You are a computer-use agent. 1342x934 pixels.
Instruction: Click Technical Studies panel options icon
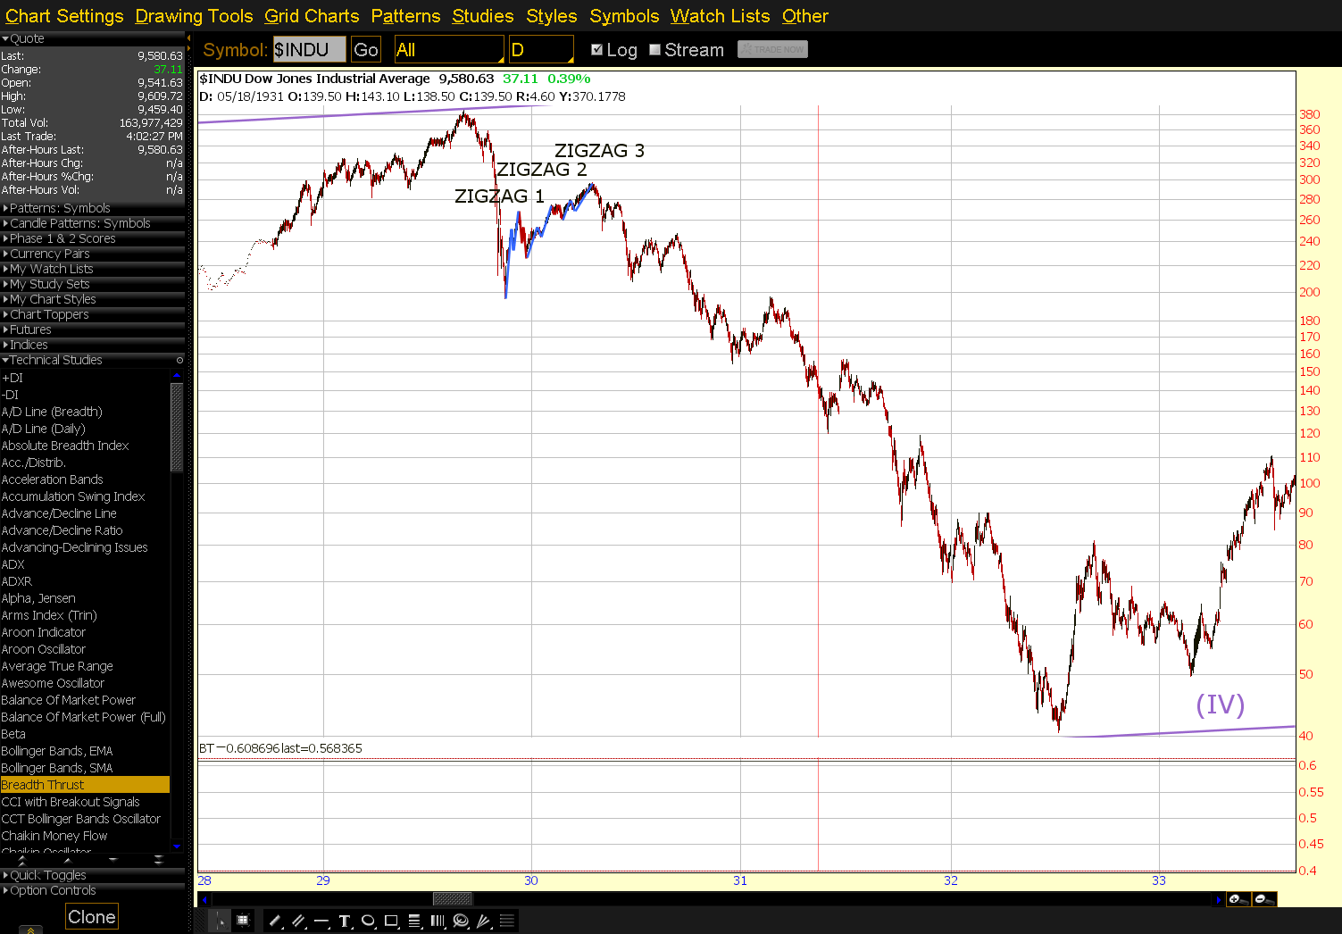179,360
